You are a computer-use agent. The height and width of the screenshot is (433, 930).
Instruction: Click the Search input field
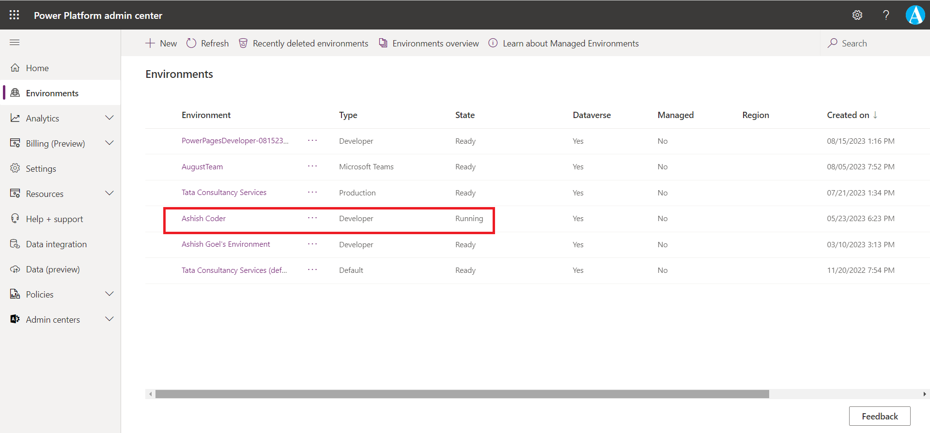pyautogui.click(x=872, y=44)
